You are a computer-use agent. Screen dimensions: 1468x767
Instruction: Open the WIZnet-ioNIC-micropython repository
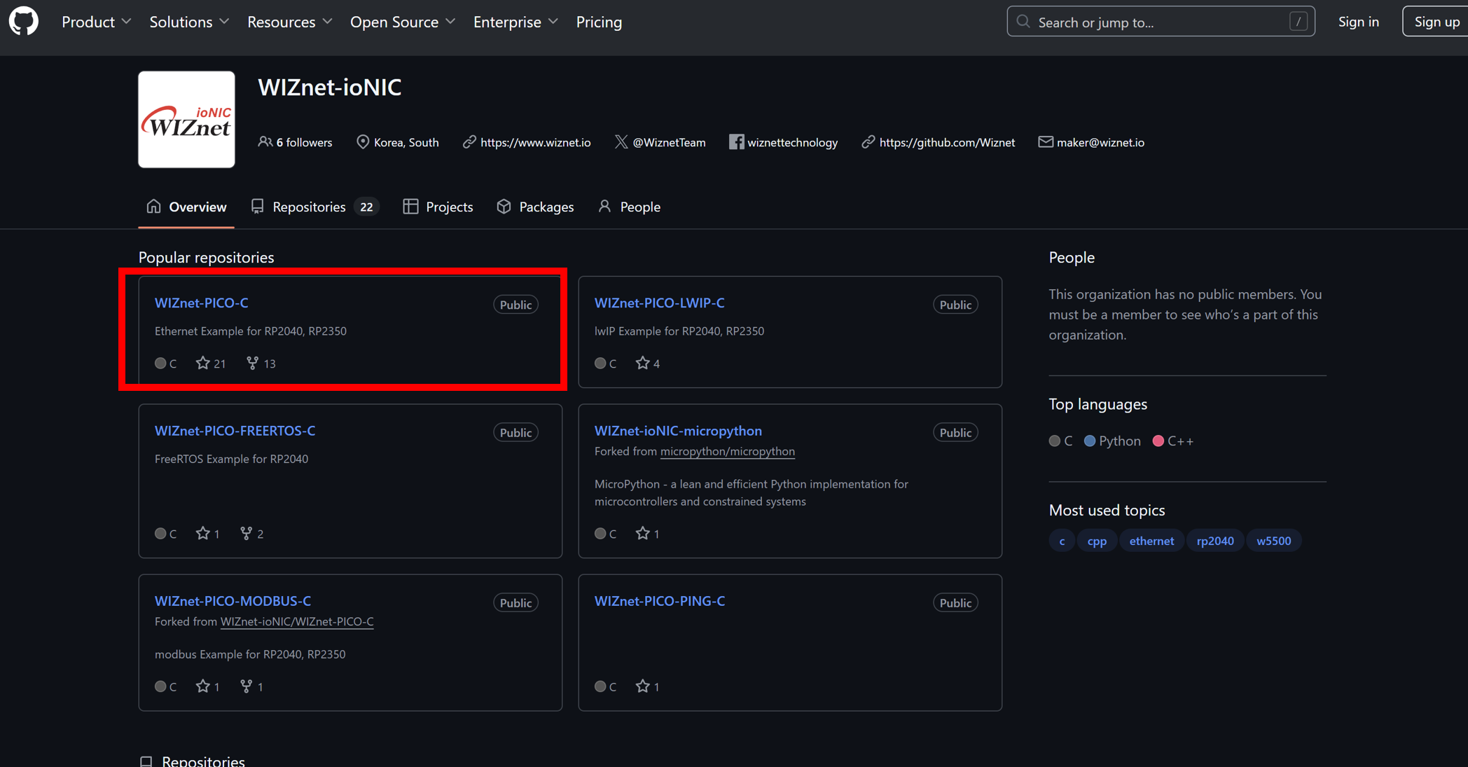(678, 431)
